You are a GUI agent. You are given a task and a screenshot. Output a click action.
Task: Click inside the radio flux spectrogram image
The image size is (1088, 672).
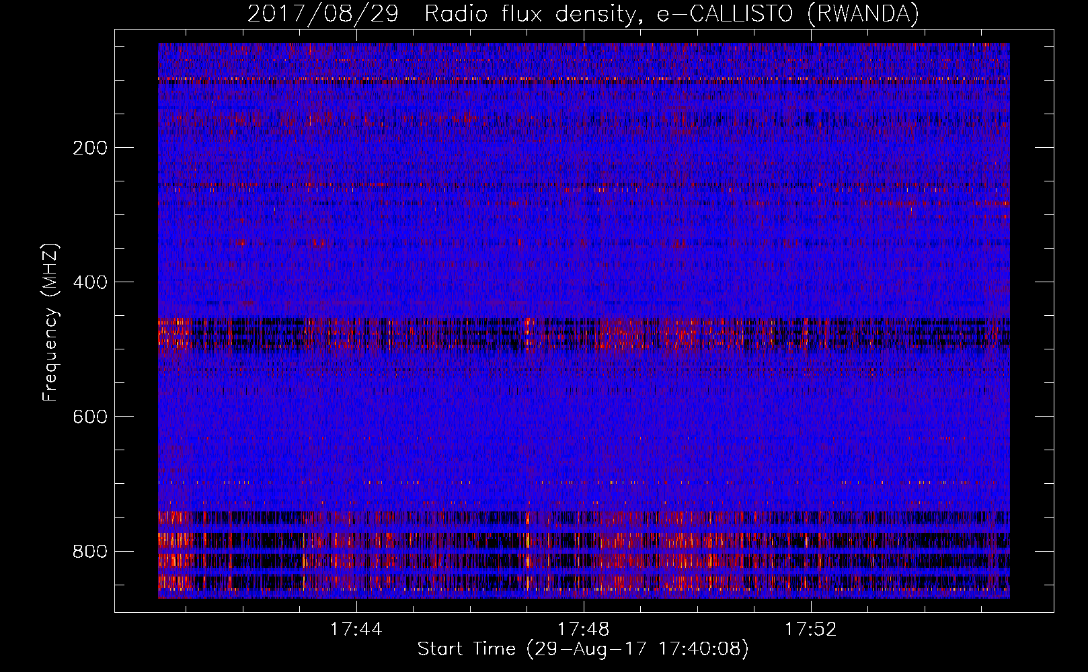tap(584, 321)
